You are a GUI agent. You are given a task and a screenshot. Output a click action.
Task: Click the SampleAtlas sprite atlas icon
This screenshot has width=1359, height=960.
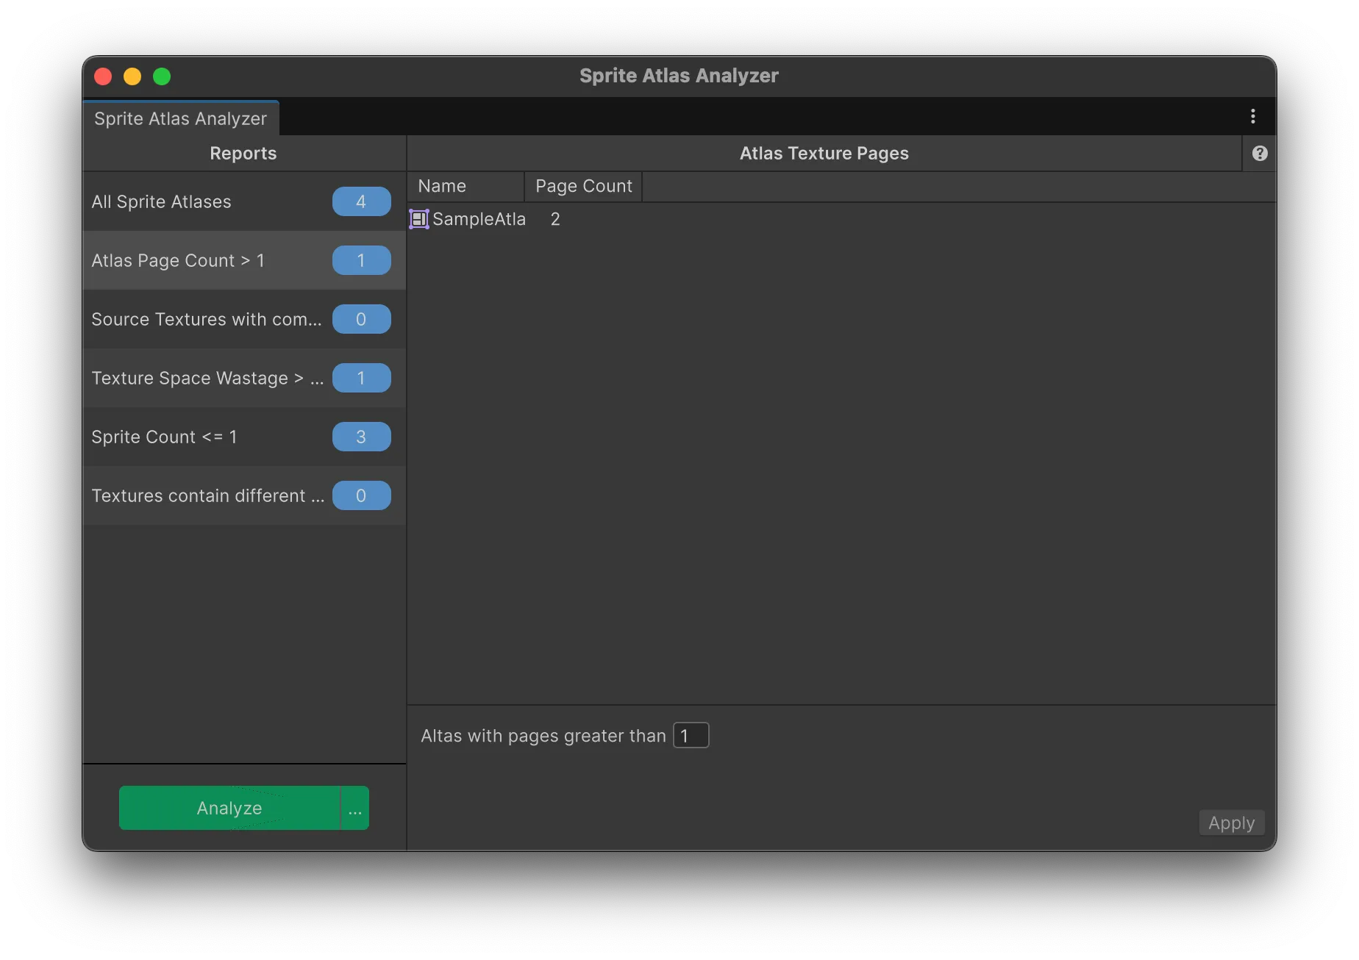pos(419,219)
